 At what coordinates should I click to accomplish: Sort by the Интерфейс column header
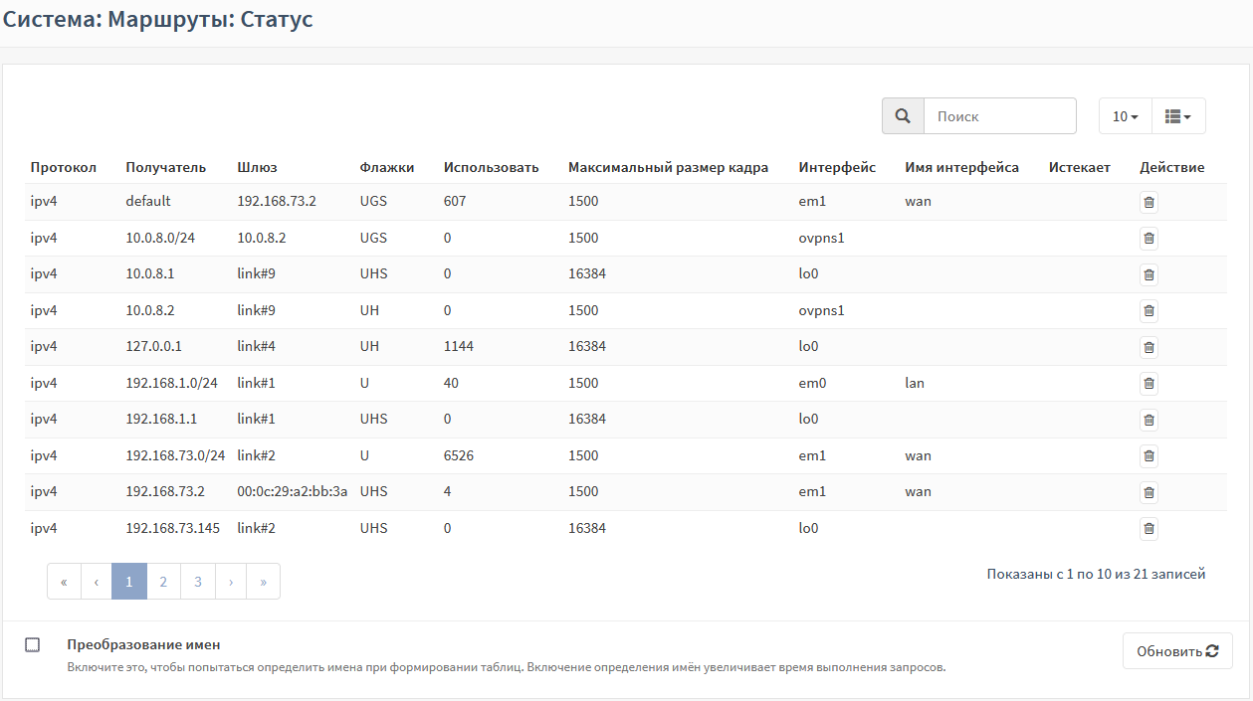pos(837,167)
